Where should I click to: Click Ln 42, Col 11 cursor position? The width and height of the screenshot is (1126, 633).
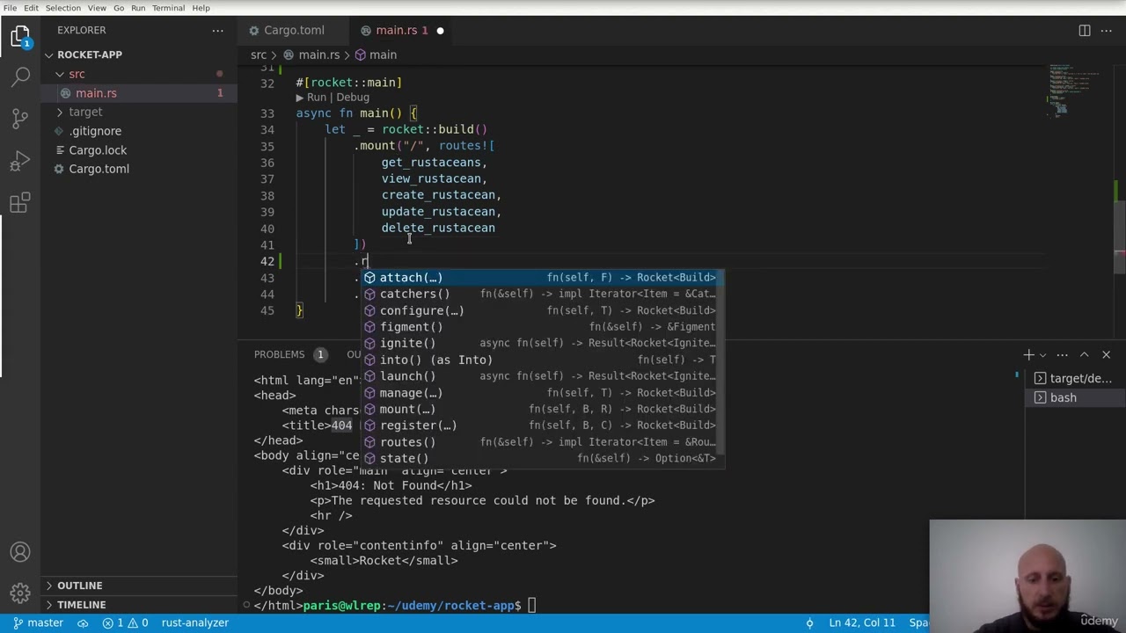coord(862,622)
